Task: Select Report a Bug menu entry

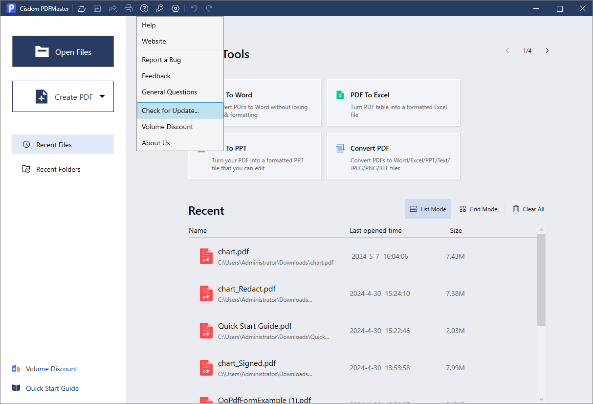Action: 180,60
